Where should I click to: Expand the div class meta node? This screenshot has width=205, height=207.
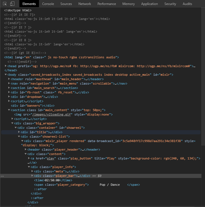[32, 171]
